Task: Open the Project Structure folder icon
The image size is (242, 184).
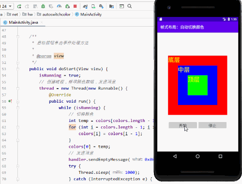Action: (x=111, y=6)
